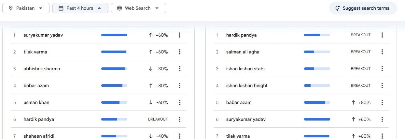405x139 pixels.
Task: Open three-dot menu for salman ali agha
Action: point(382,52)
